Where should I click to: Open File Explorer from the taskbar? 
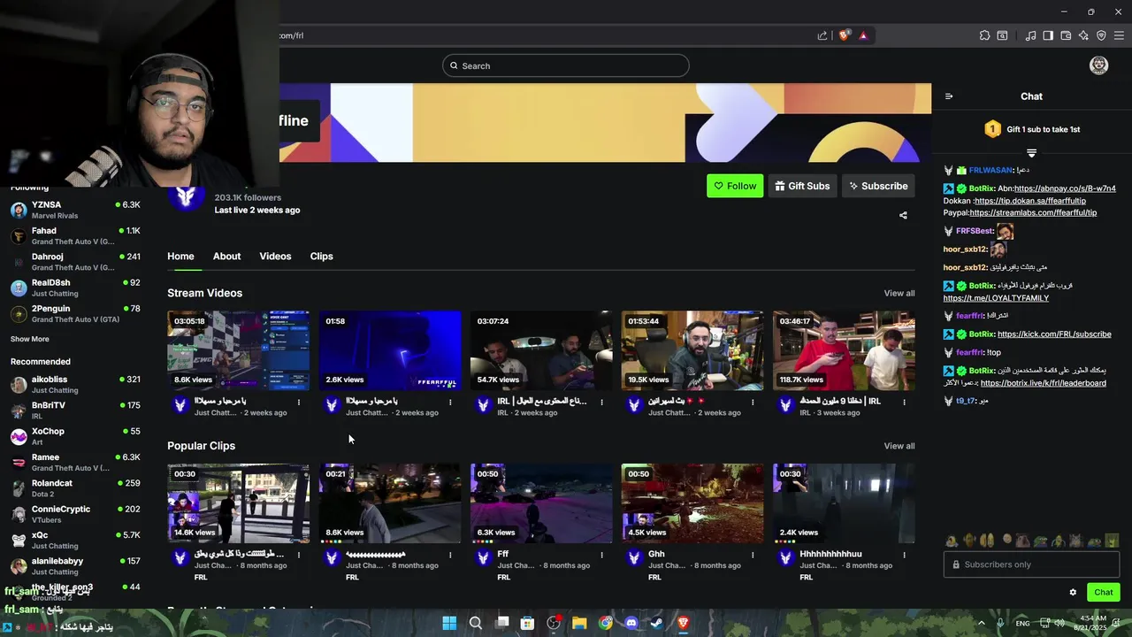point(579,623)
